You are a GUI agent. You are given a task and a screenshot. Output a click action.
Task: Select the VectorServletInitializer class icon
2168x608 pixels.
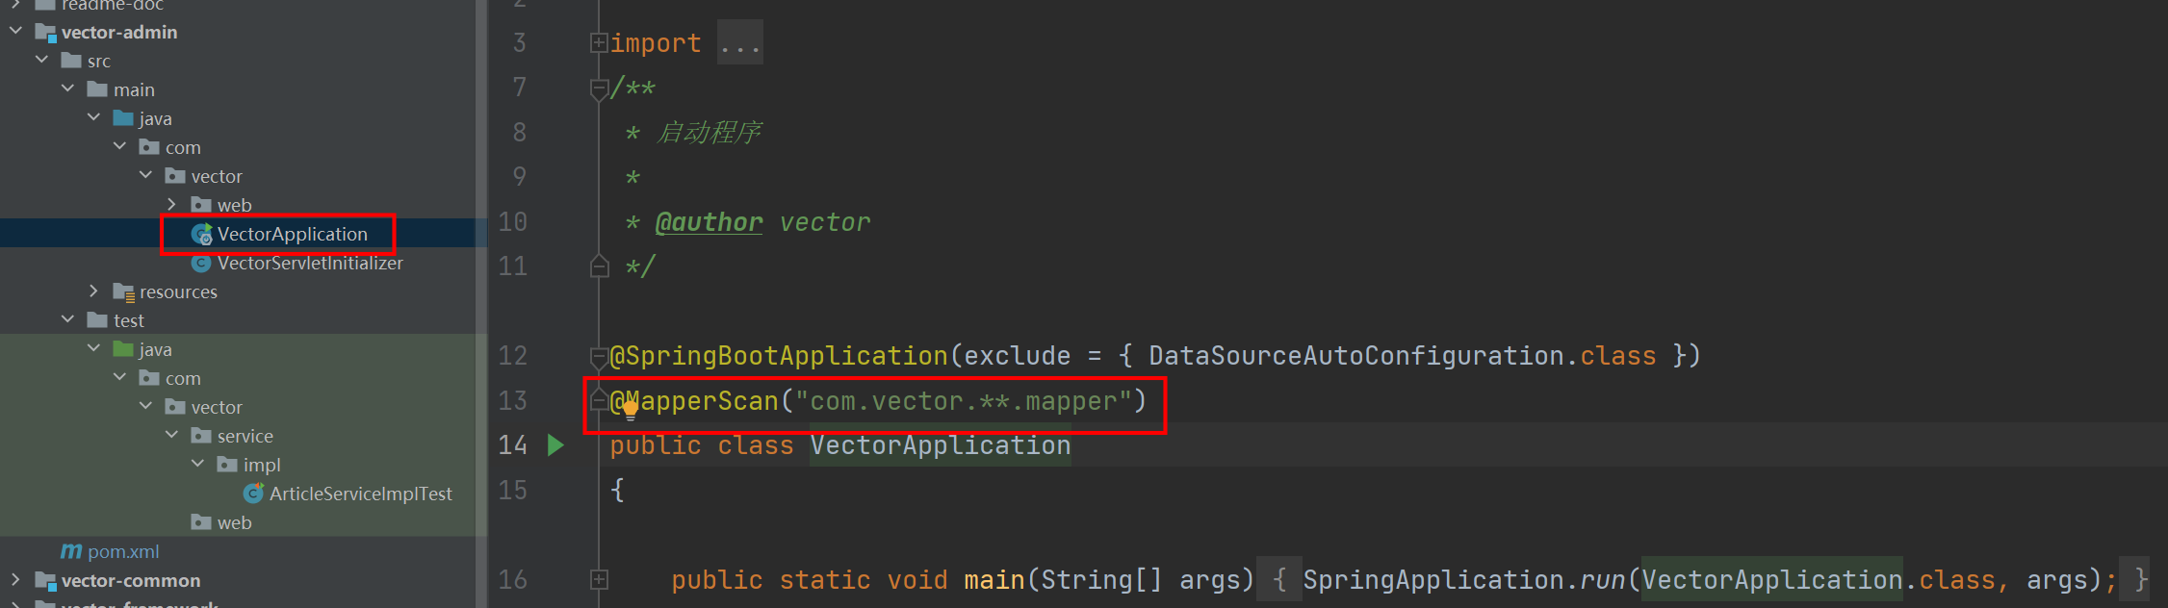tap(201, 263)
